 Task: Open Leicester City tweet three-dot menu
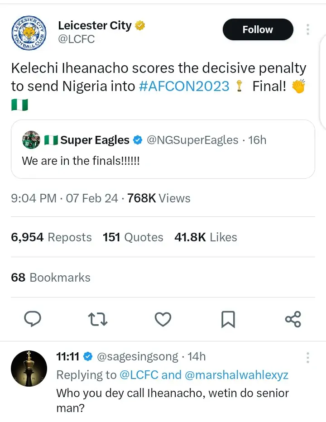click(308, 29)
